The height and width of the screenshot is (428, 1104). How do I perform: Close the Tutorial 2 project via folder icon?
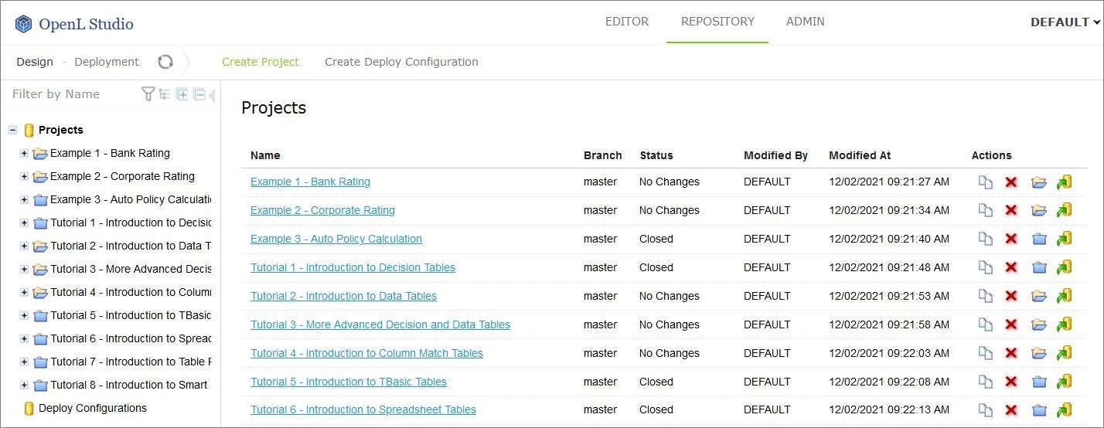(1038, 296)
